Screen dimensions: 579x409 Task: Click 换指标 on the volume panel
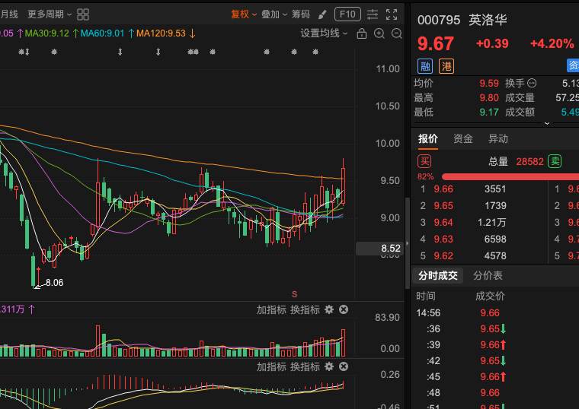click(x=305, y=310)
